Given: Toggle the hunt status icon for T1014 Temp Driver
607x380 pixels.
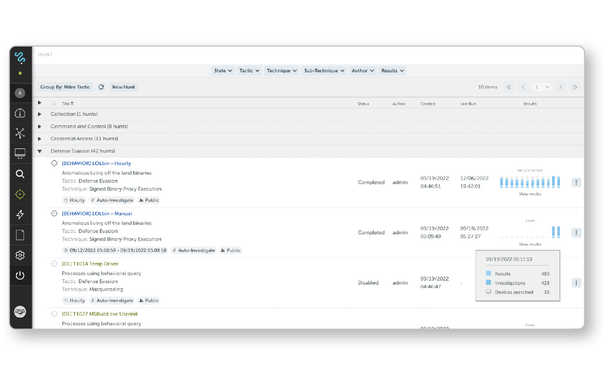Looking at the screenshot, I should click(x=54, y=264).
